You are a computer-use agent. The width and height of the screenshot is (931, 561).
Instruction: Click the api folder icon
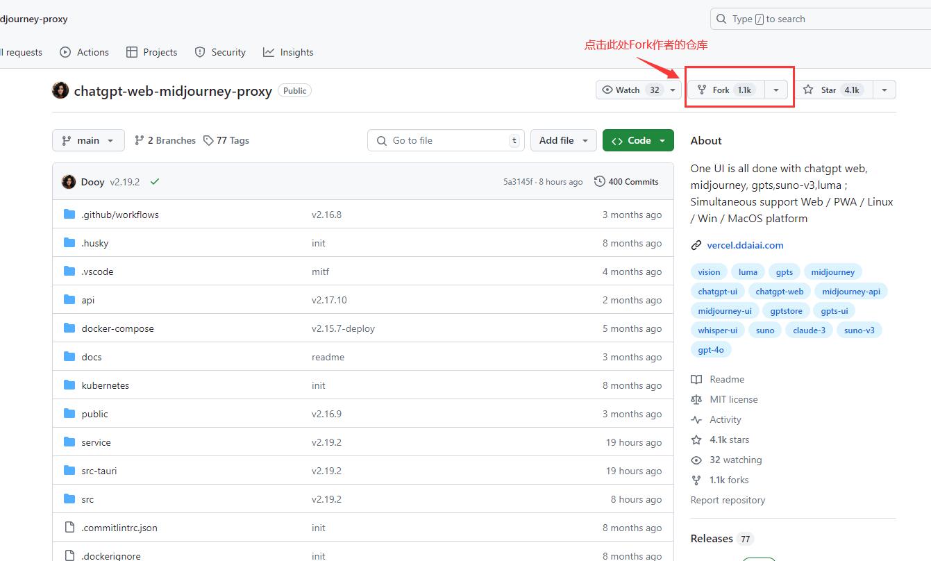click(69, 300)
